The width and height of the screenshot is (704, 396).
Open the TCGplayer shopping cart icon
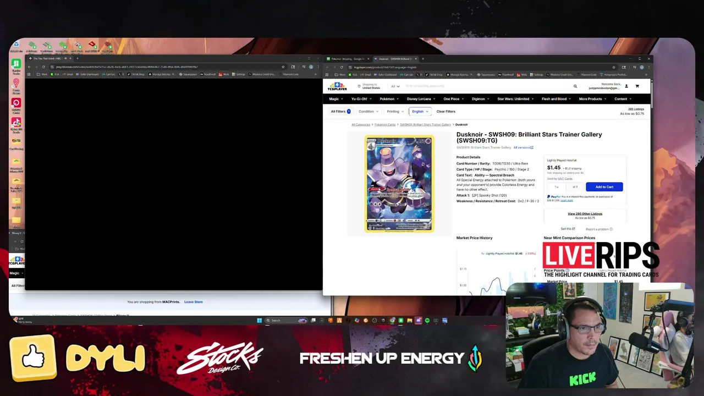(x=637, y=86)
